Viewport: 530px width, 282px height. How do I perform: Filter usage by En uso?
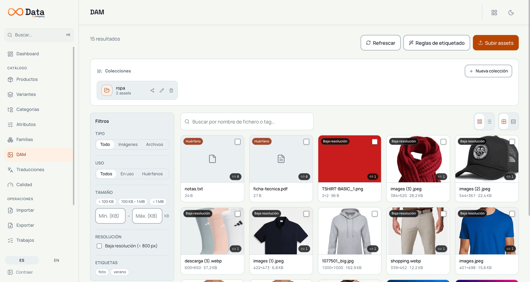[x=127, y=174]
